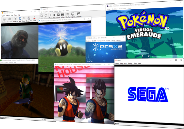Screen dimensions: 184x129
Task: Pause emulation in the Dolphin toolbar
Action: (x=51, y=15)
